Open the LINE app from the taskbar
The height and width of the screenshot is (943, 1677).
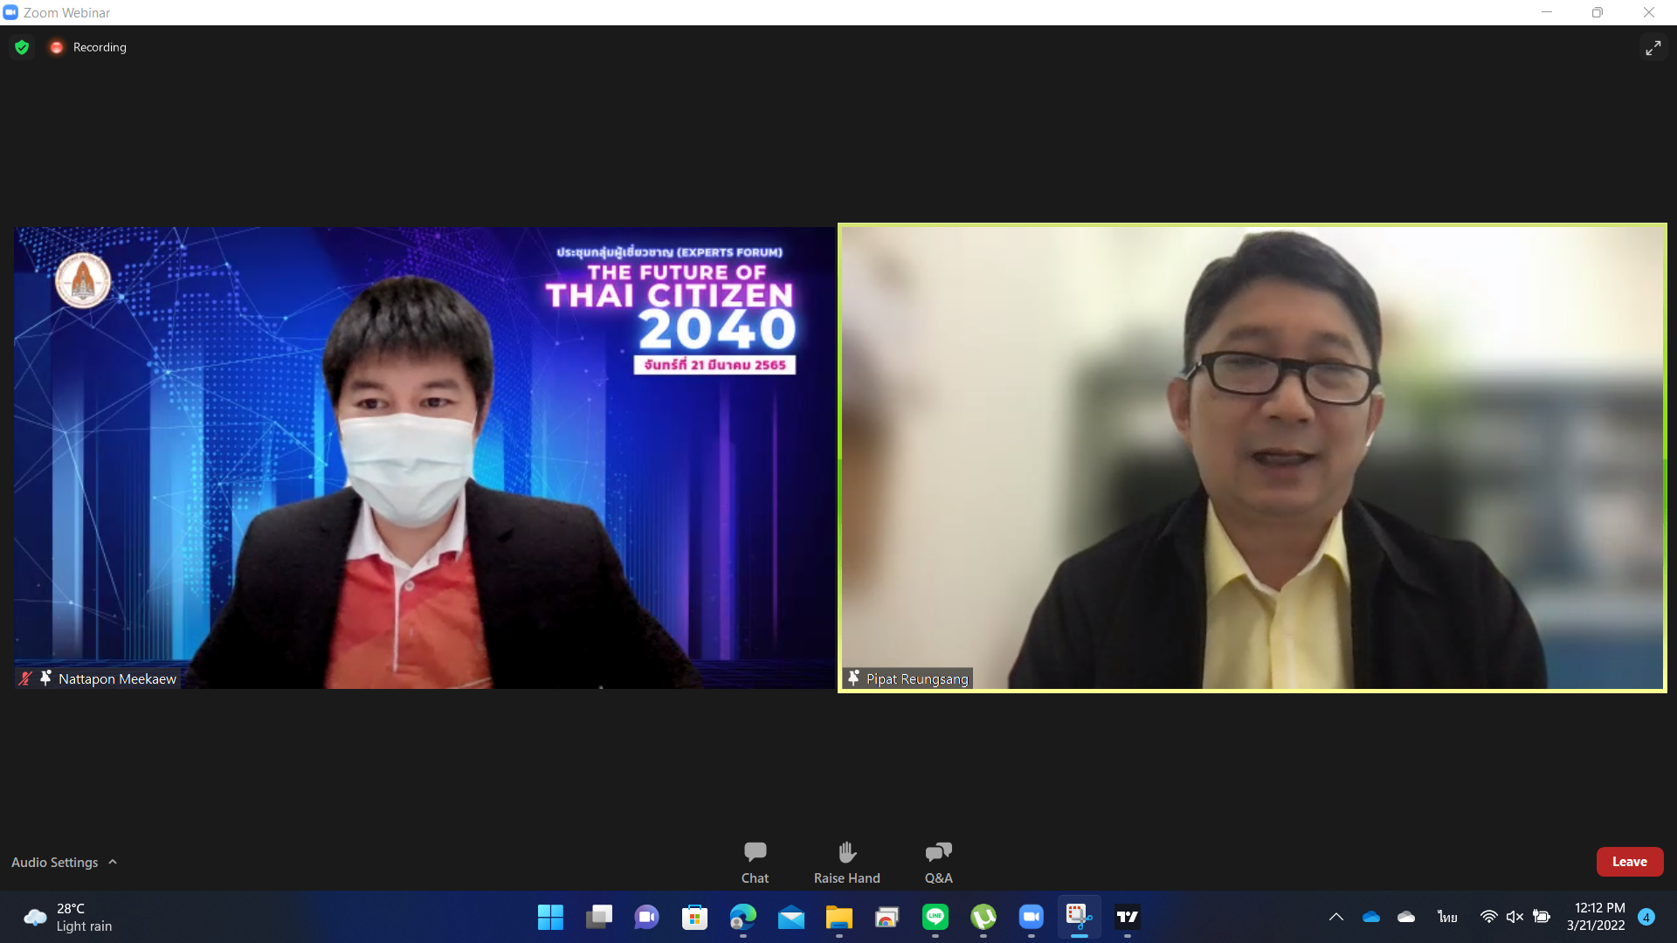[x=935, y=917]
